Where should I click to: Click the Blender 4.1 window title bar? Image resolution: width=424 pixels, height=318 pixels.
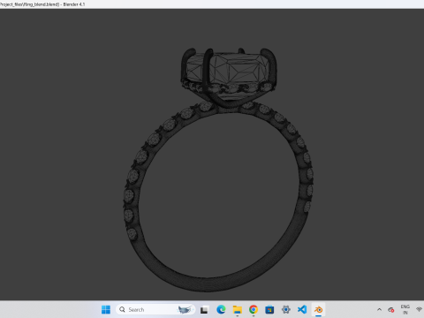point(212,4)
